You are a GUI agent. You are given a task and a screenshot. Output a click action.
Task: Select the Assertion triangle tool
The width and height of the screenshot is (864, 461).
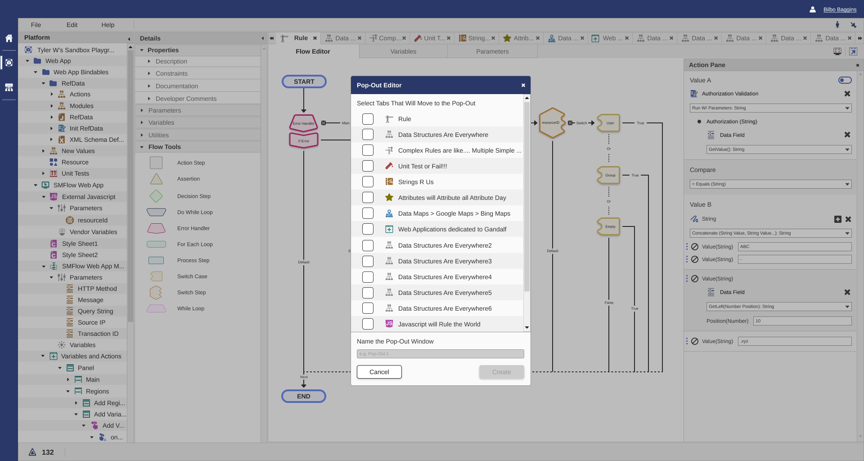coord(156,179)
